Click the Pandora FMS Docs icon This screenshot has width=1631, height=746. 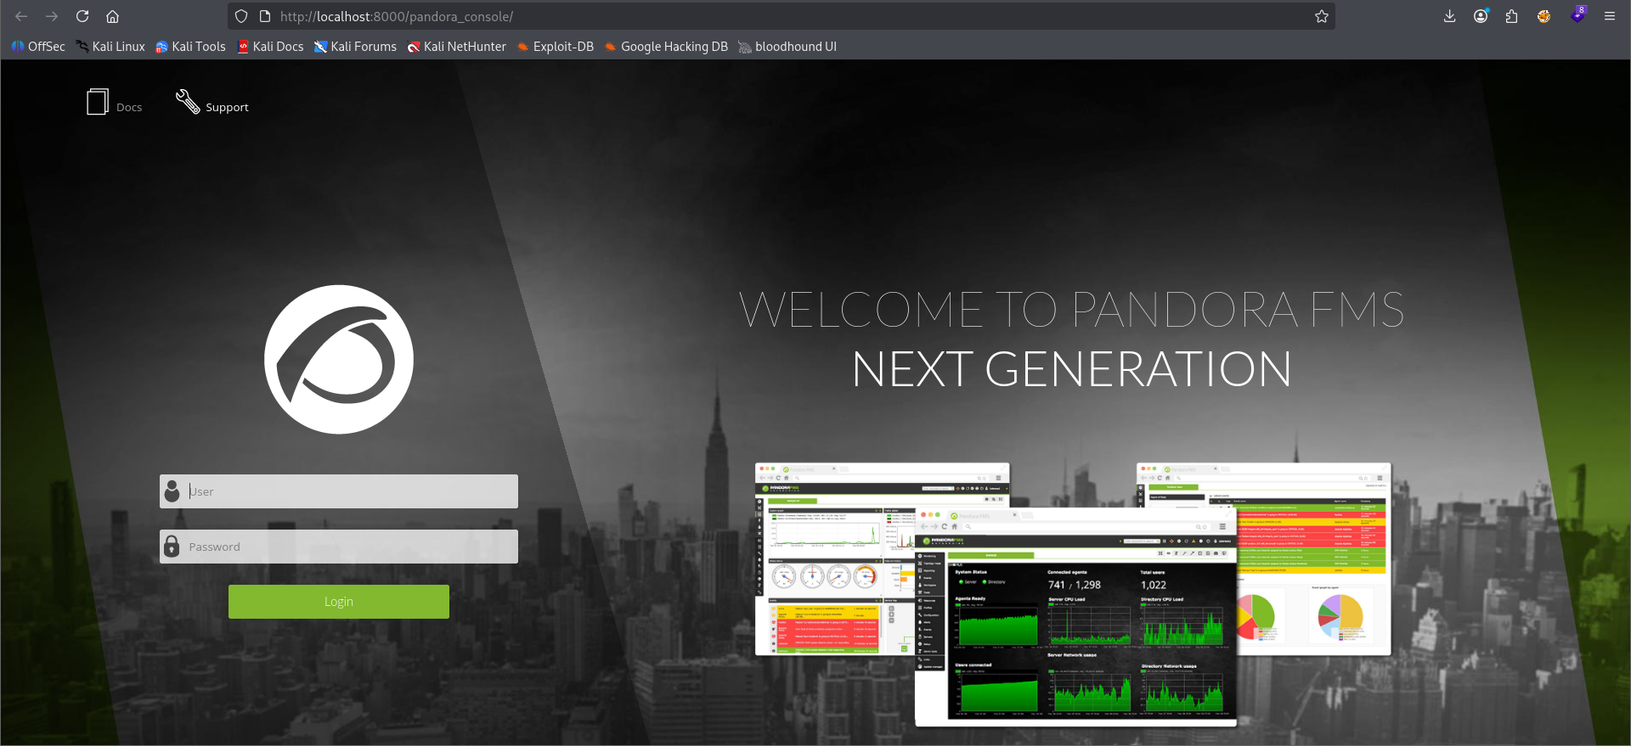(x=98, y=102)
